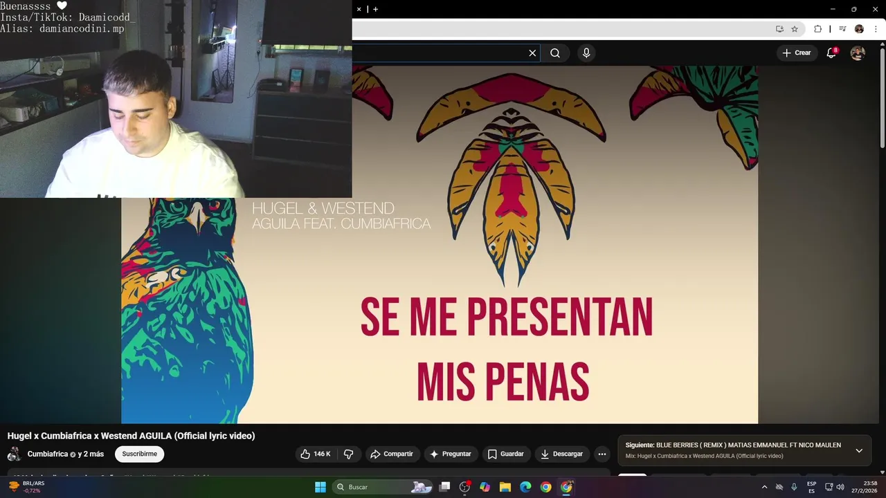Show hidden system tray icons
Screen dimensions: 886x498
click(x=764, y=487)
